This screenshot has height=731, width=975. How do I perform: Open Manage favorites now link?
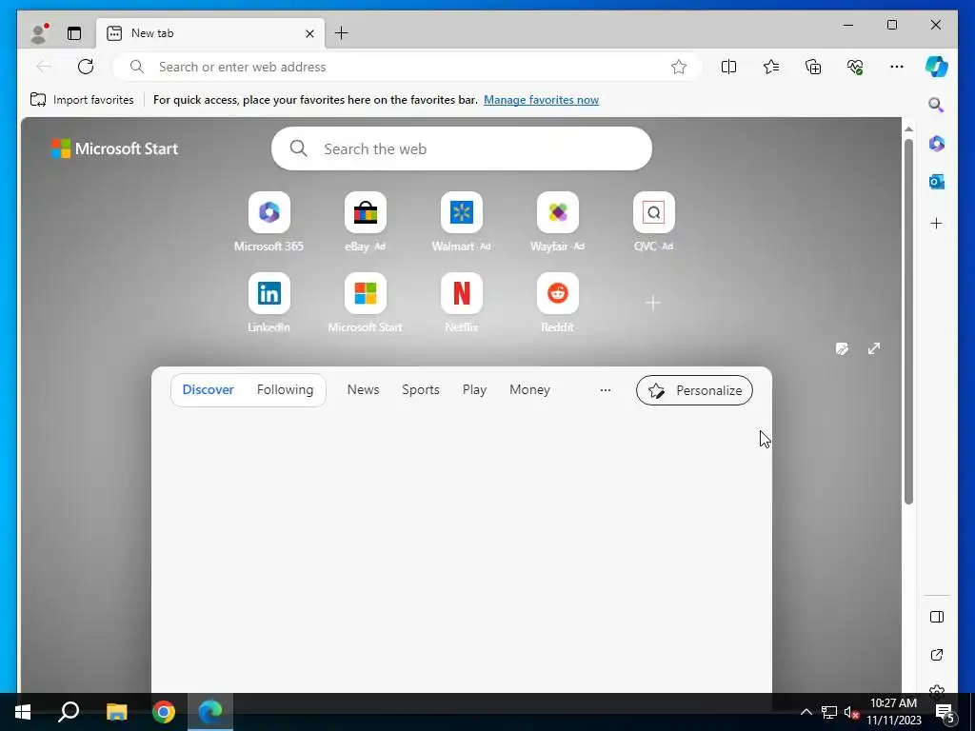pos(541,99)
